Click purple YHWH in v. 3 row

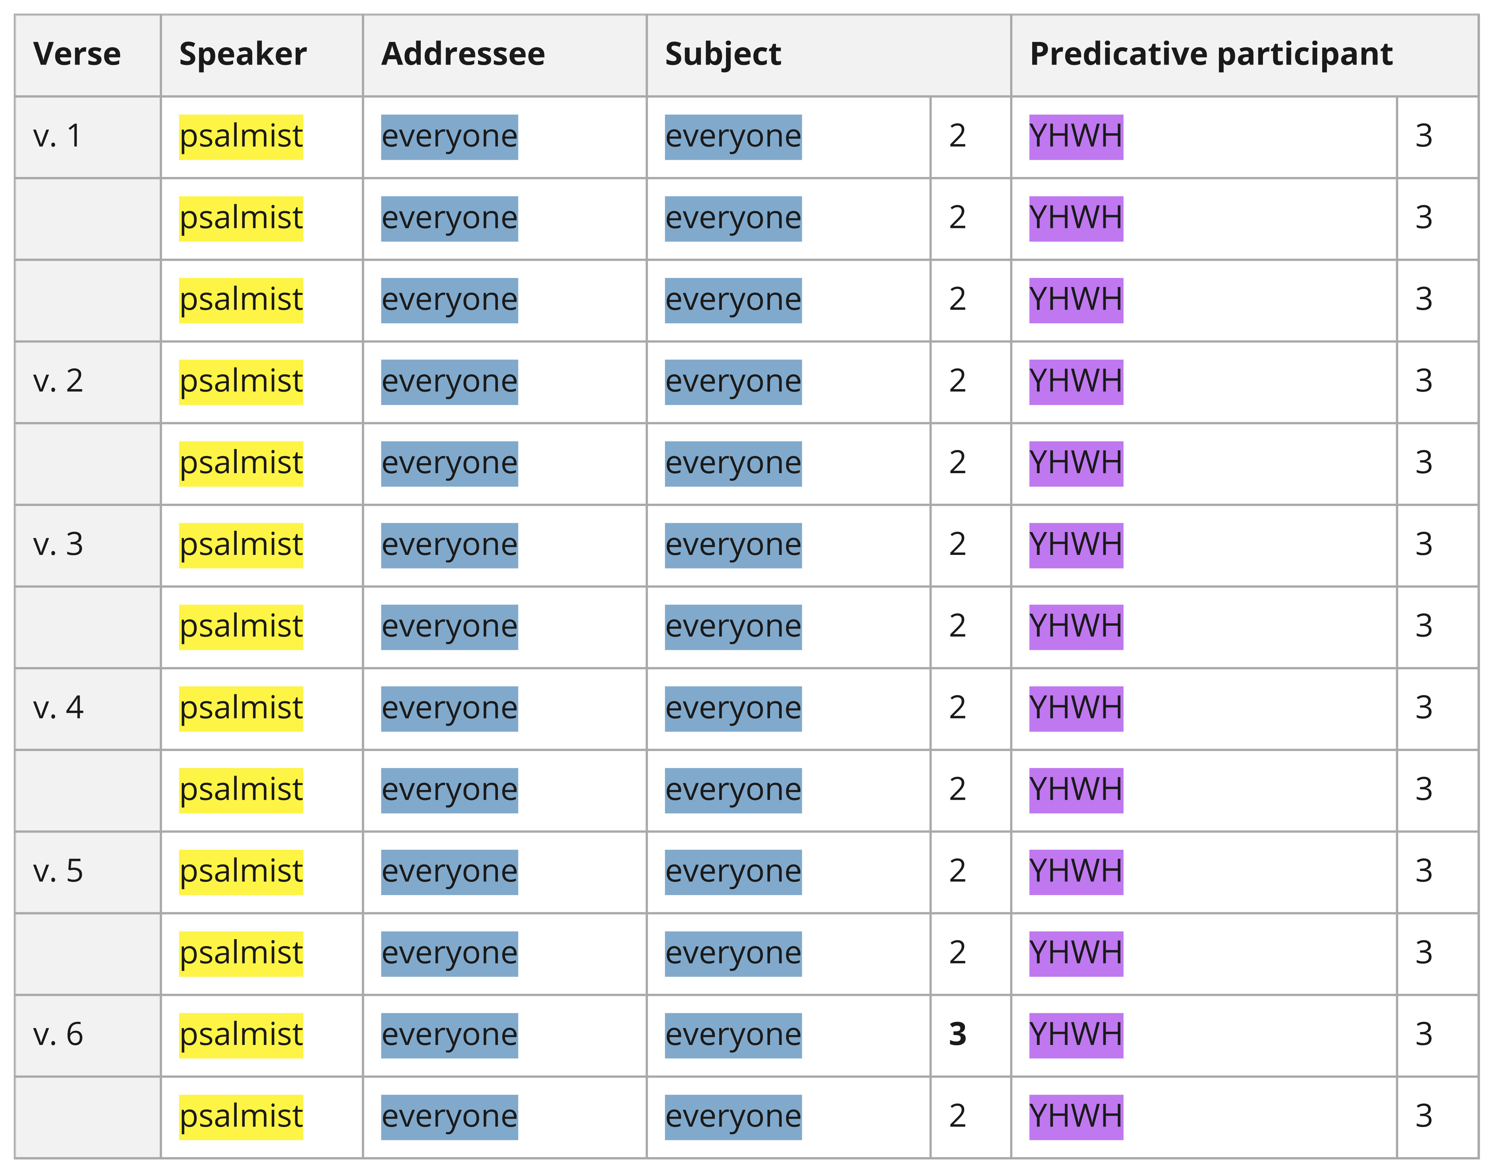[x=1076, y=545]
